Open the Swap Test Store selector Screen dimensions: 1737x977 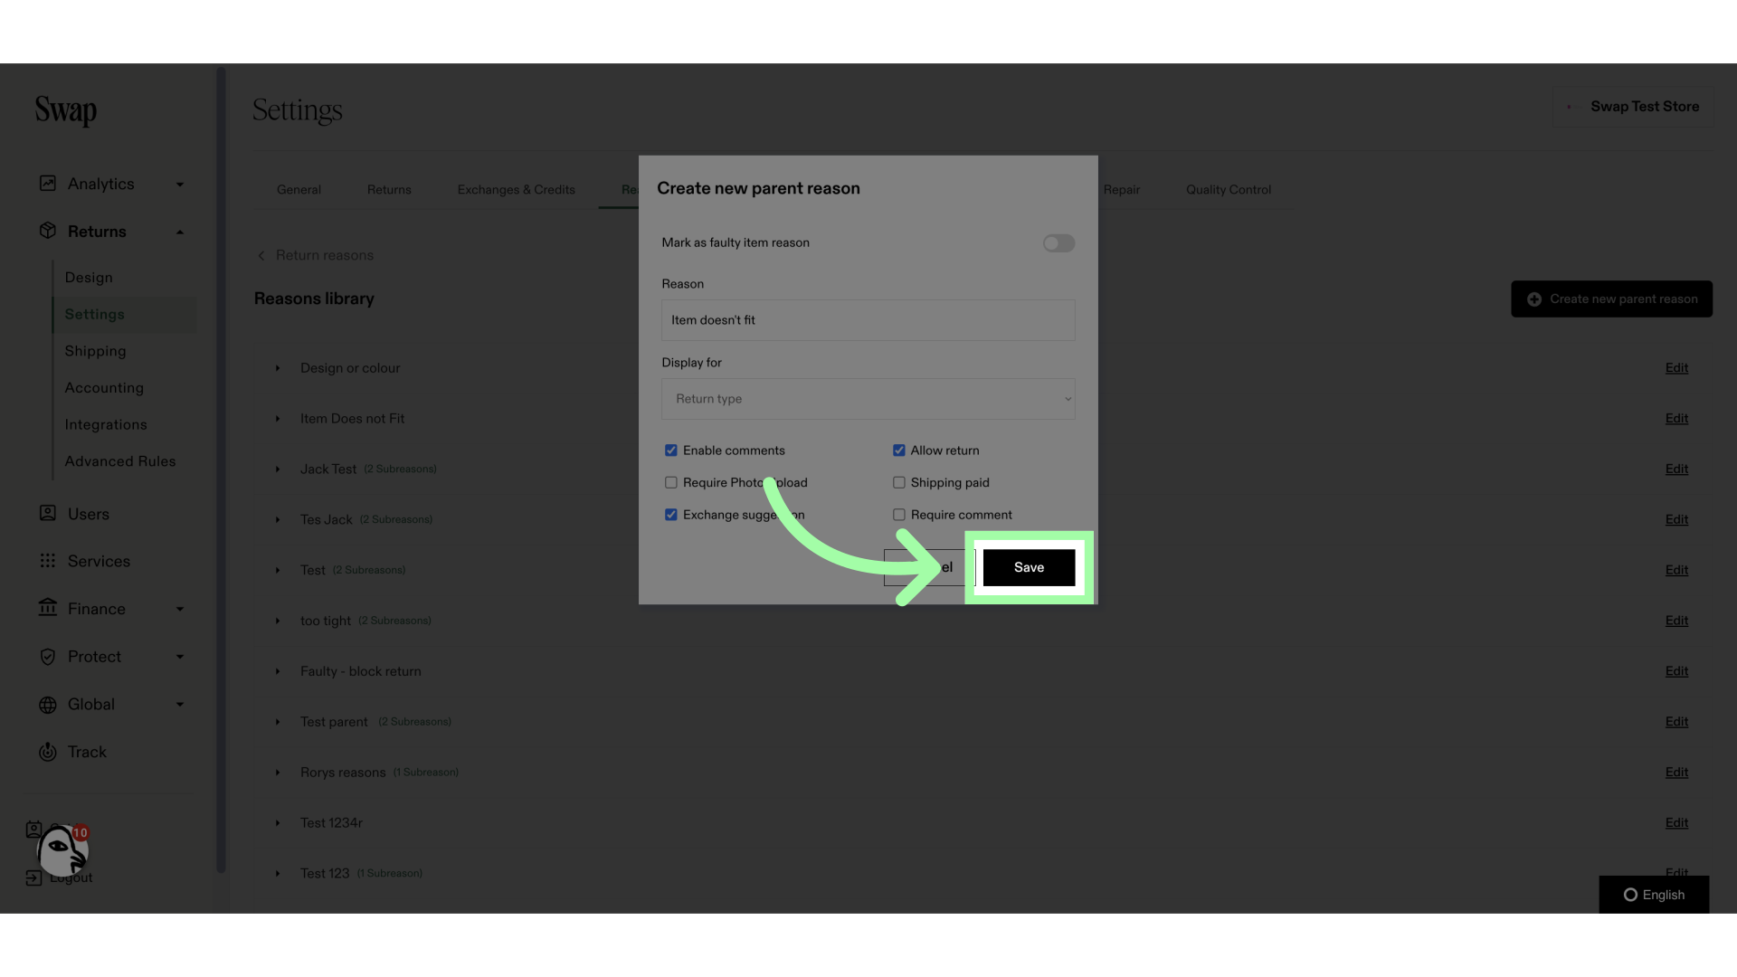(x=1633, y=107)
